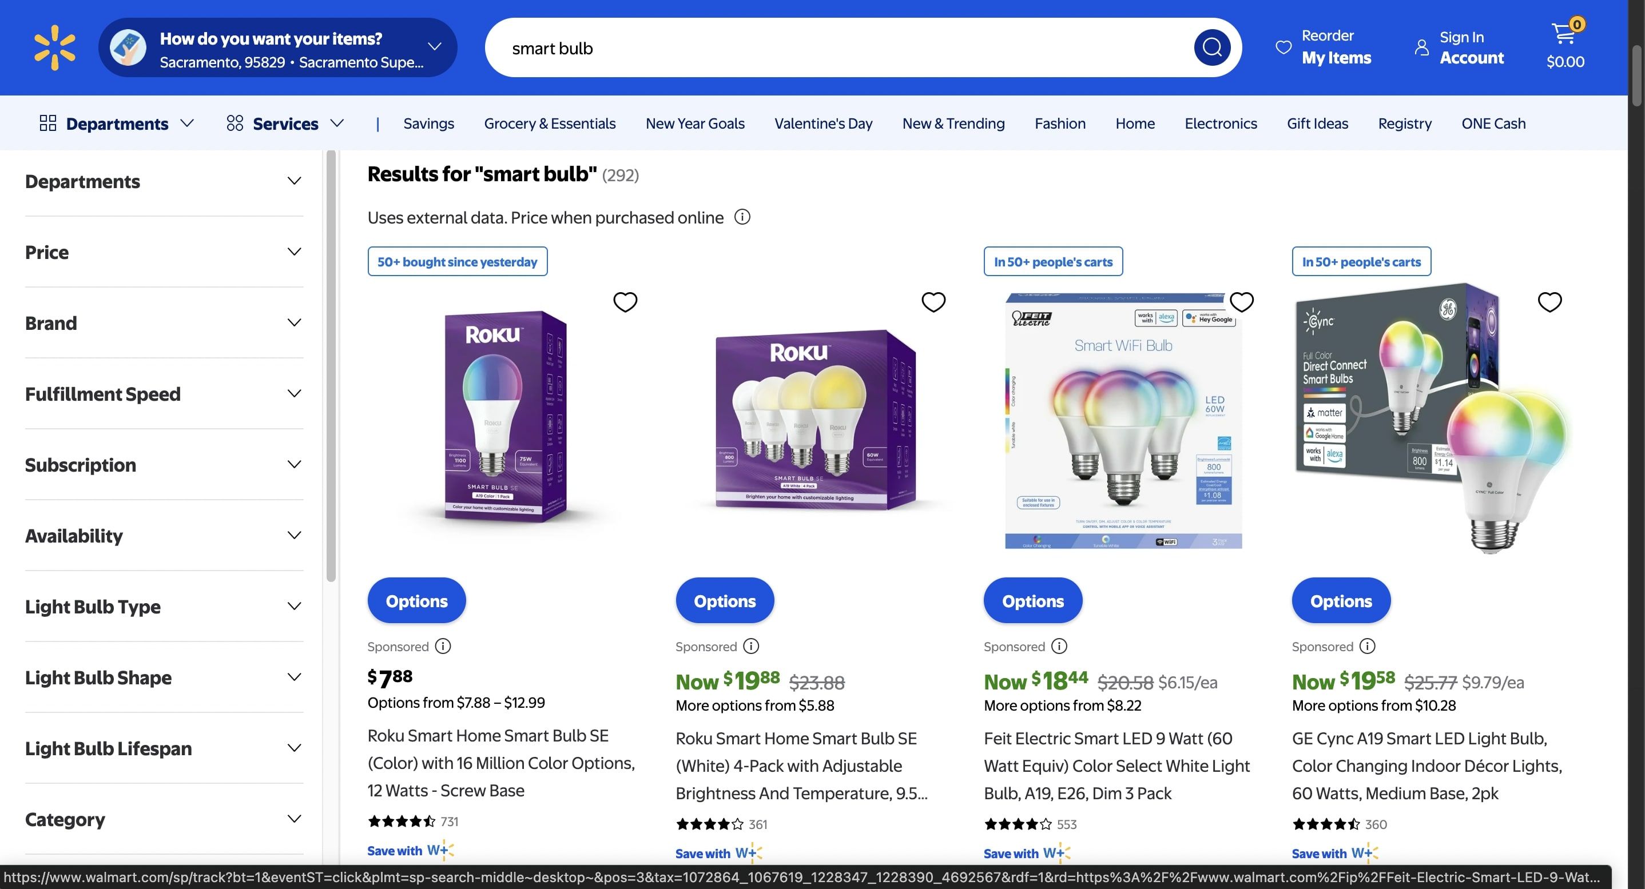1645x889 pixels.
Task: Expand the Departments filter section
Action: [164, 181]
